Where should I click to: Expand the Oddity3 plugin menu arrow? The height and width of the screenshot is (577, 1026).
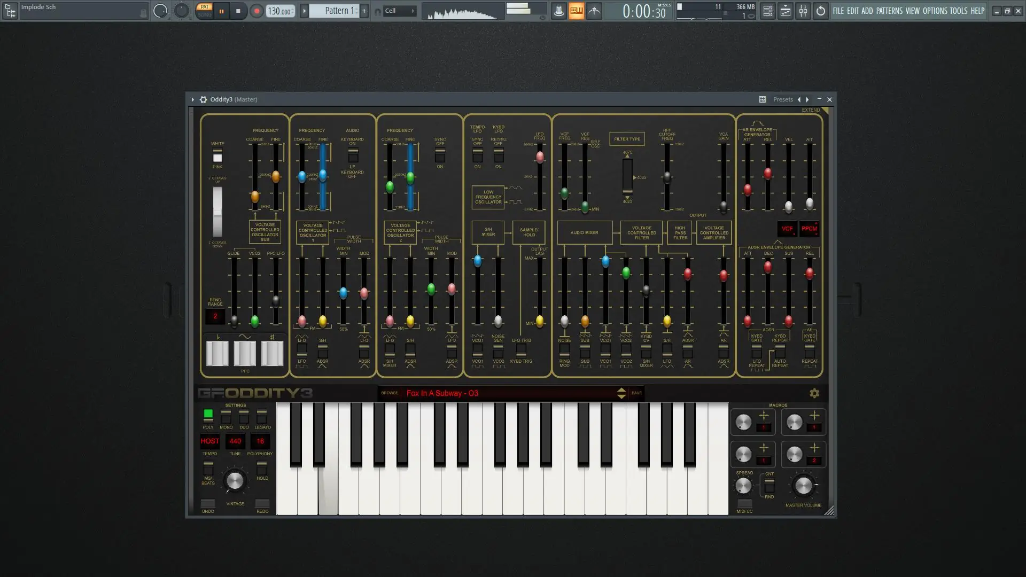pos(192,99)
